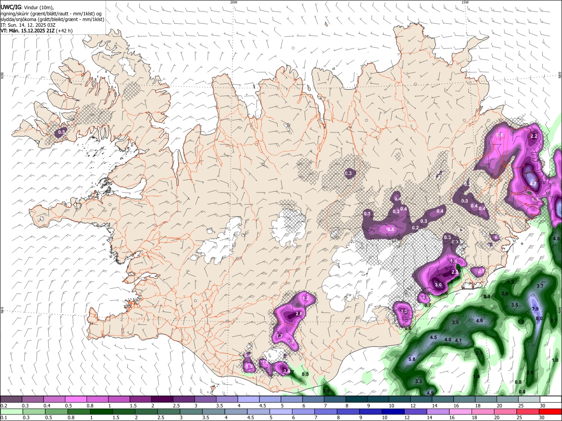Click the 8.0 precipitation value offshore
The height and width of the screenshot is (421, 562).
click(x=539, y=318)
